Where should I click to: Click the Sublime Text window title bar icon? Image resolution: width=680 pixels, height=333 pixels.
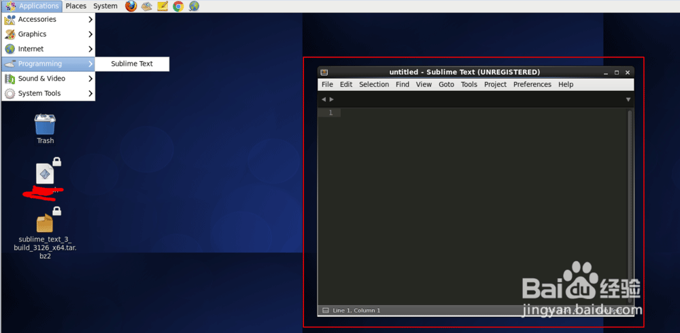(324, 72)
